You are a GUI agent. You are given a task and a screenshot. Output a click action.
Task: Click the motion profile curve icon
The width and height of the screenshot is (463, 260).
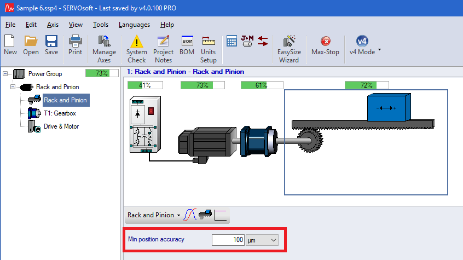point(189,215)
